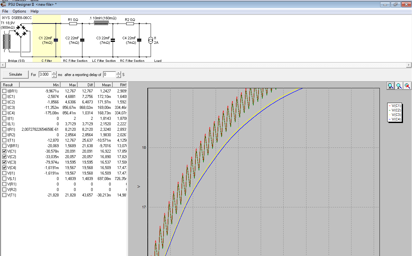Screen dimensions: 412x256
Task: Click the I1 current source load symbol
Action: [x=150, y=40]
